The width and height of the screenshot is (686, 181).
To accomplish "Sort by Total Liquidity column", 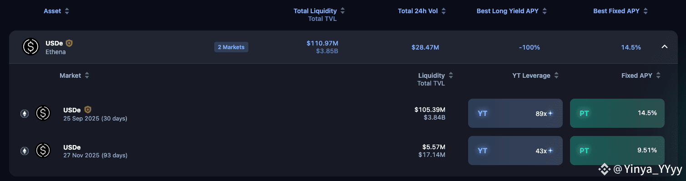I will (319, 11).
